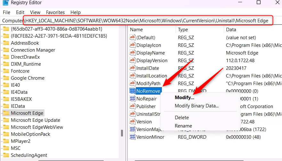Open the Favorites menu
The width and height of the screenshot is (282, 161).
[x=55, y=12]
